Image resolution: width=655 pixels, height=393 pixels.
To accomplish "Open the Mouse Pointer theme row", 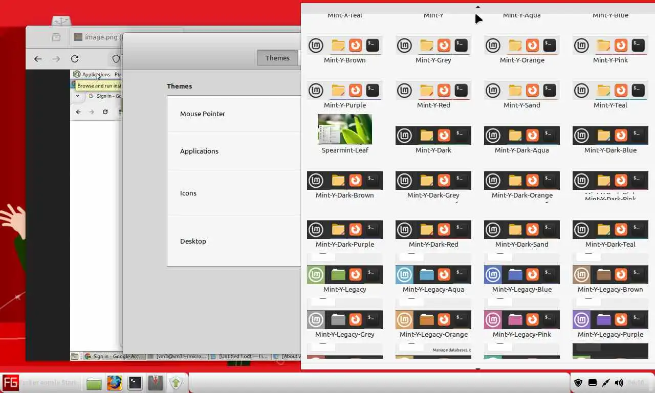I will (234, 114).
